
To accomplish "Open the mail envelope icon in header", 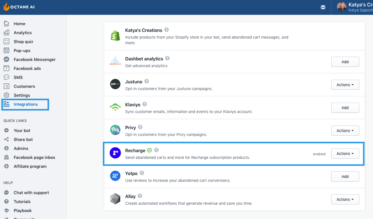I will [x=323, y=7].
